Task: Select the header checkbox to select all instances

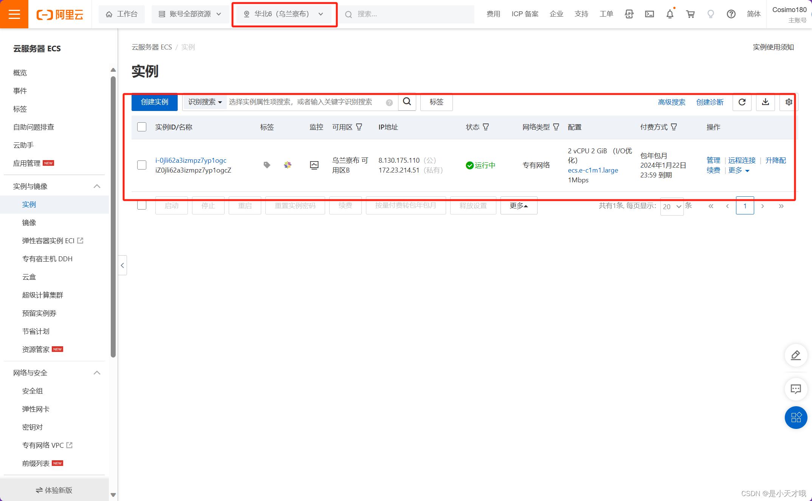Action: [141, 127]
